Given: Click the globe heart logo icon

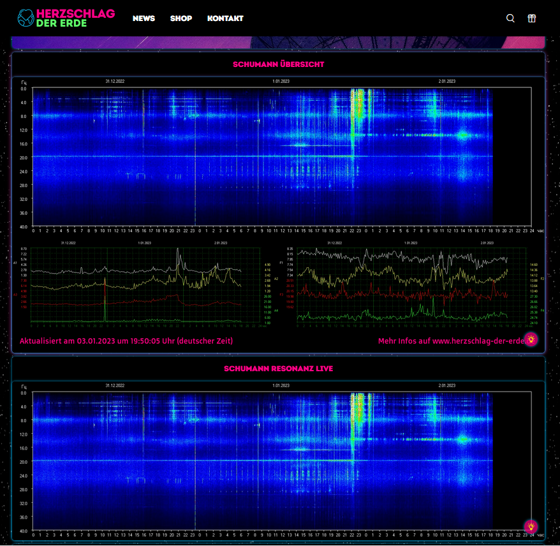Looking at the screenshot, I should pyautogui.click(x=26, y=18).
